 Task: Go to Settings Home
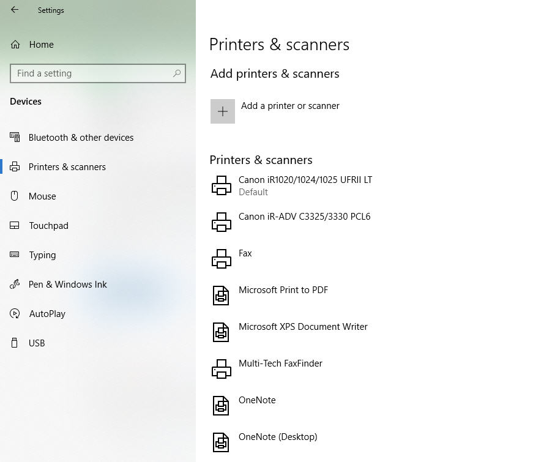(41, 45)
